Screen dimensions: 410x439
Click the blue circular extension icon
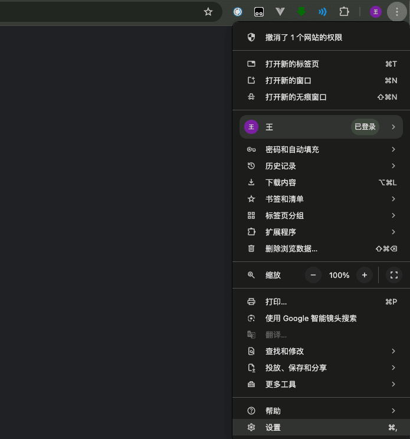click(x=238, y=12)
